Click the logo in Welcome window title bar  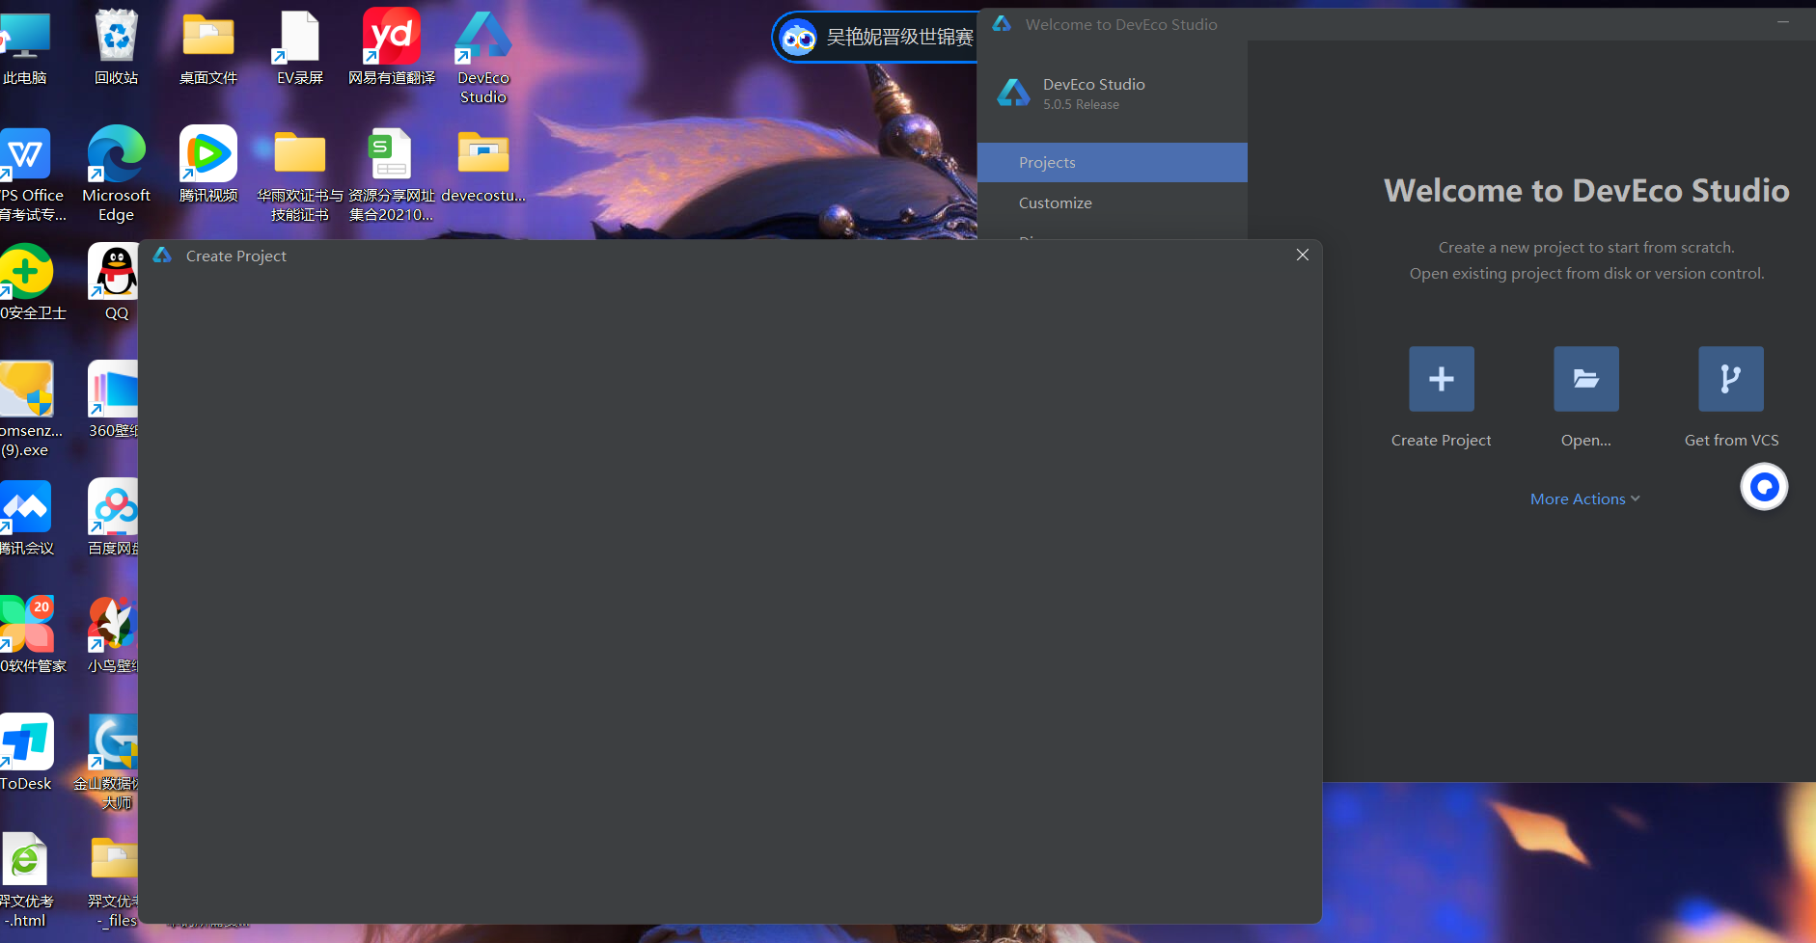click(1002, 23)
